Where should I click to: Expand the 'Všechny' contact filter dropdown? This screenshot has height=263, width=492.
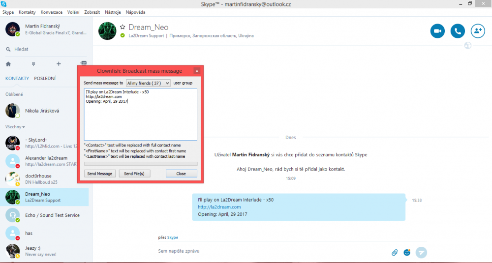15,127
